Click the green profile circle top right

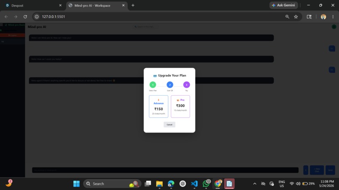click(x=334, y=27)
